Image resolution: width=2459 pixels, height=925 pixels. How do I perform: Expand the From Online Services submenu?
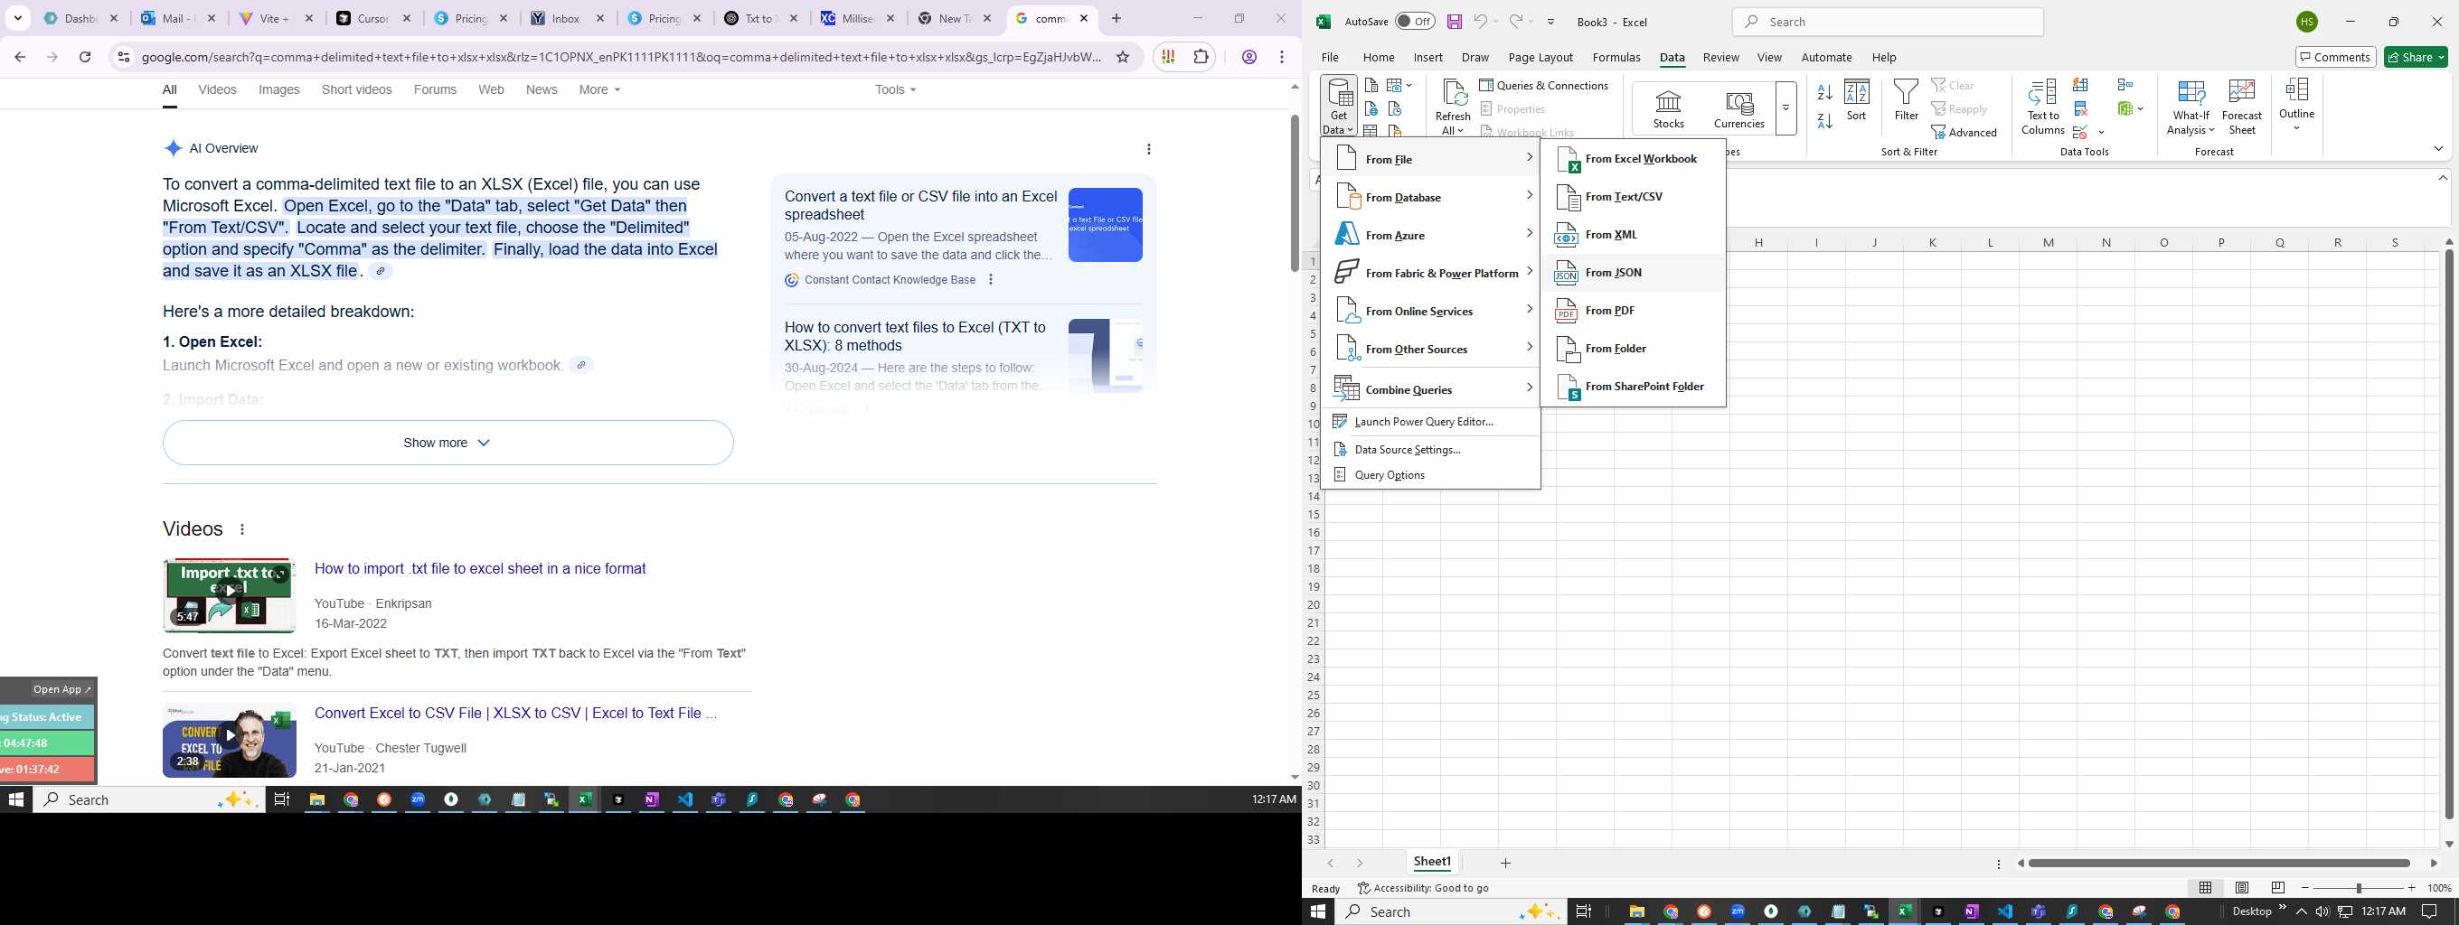[x=1431, y=312]
